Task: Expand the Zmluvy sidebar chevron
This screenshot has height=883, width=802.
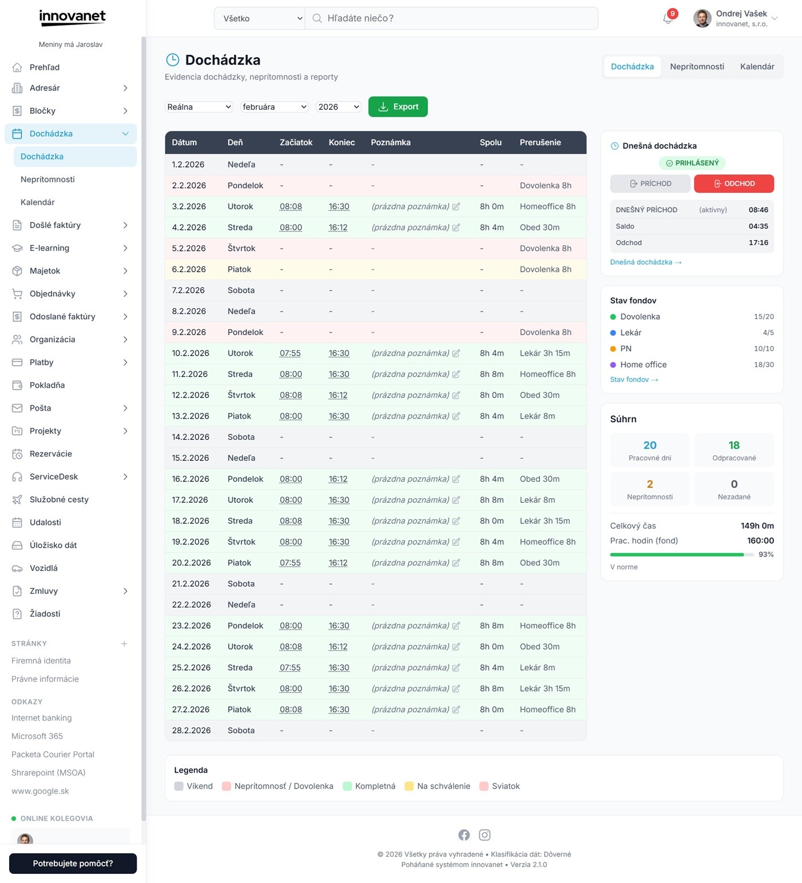Action: [125, 591]
